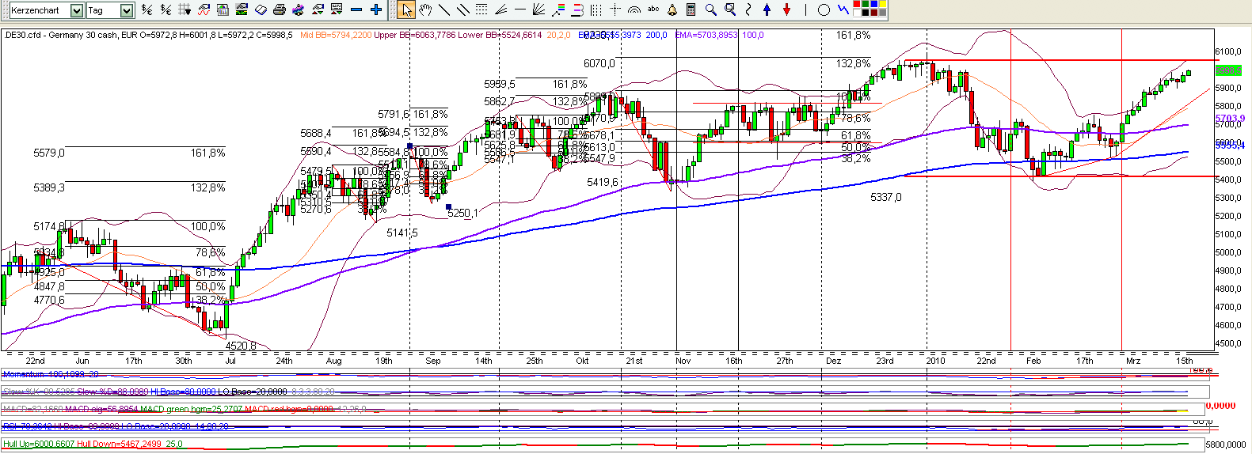Select the hand pan tool

[425, 10]
